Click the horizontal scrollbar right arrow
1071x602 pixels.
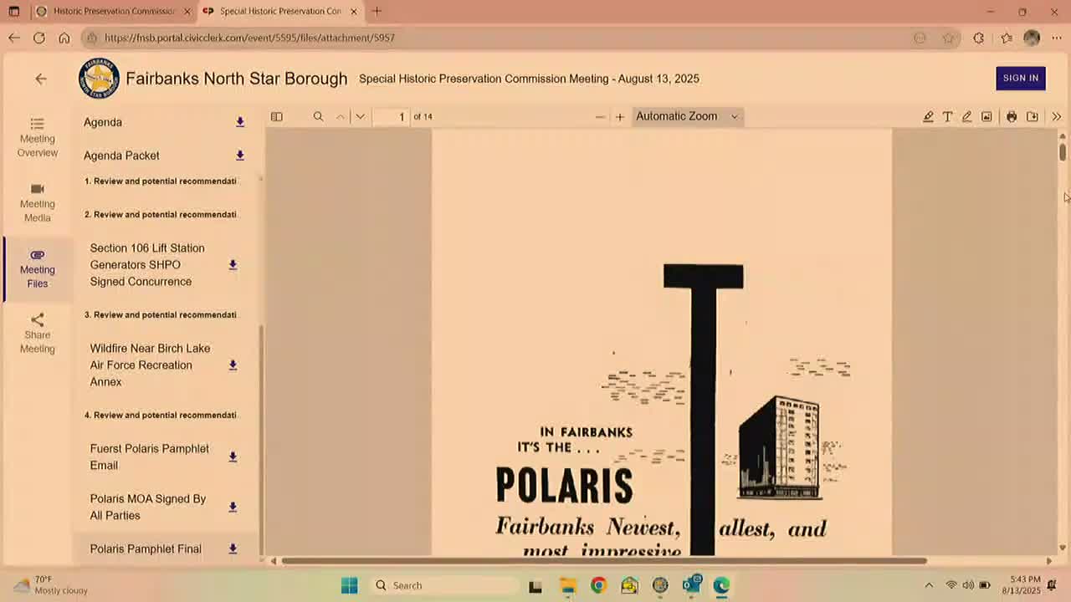point(1049,561)
